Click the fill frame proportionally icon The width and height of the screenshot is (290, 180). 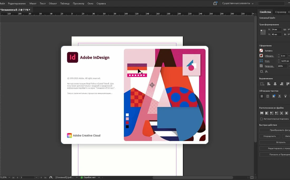(262, 113)
